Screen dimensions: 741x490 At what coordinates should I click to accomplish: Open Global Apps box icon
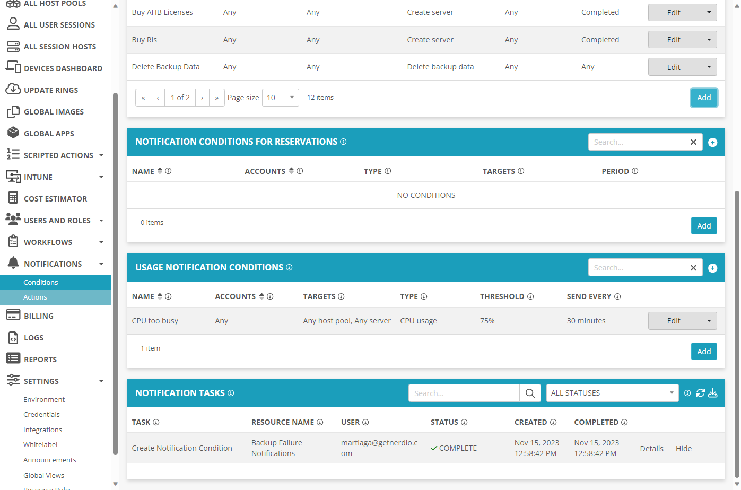coord(13,133)
